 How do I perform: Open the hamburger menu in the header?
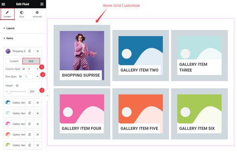point(3,4)
